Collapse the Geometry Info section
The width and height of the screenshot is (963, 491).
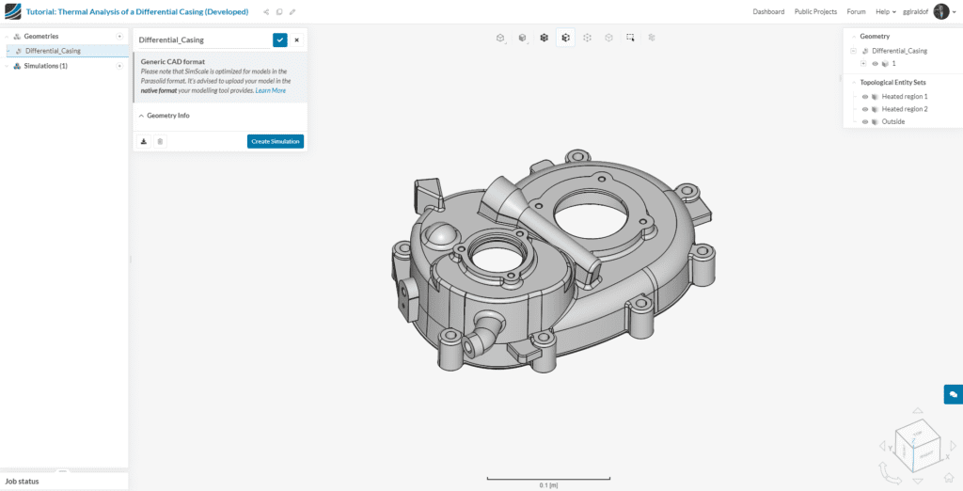pyautogui.click(x=141, y=116)
